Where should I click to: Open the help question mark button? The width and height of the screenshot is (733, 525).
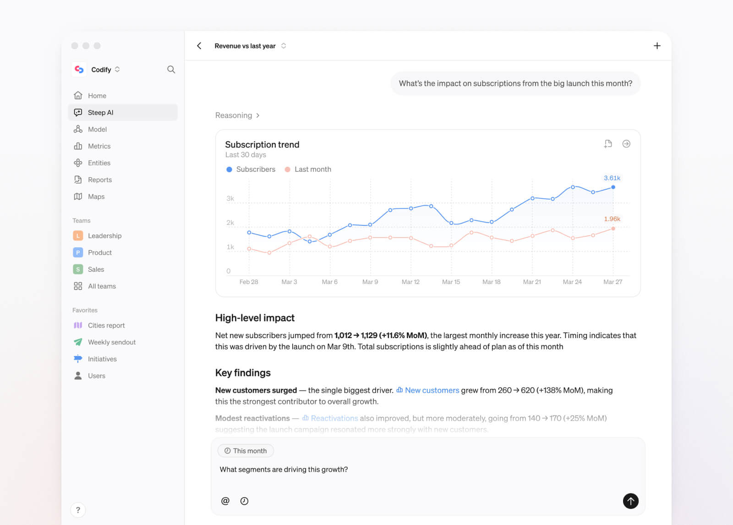(78, 510)
